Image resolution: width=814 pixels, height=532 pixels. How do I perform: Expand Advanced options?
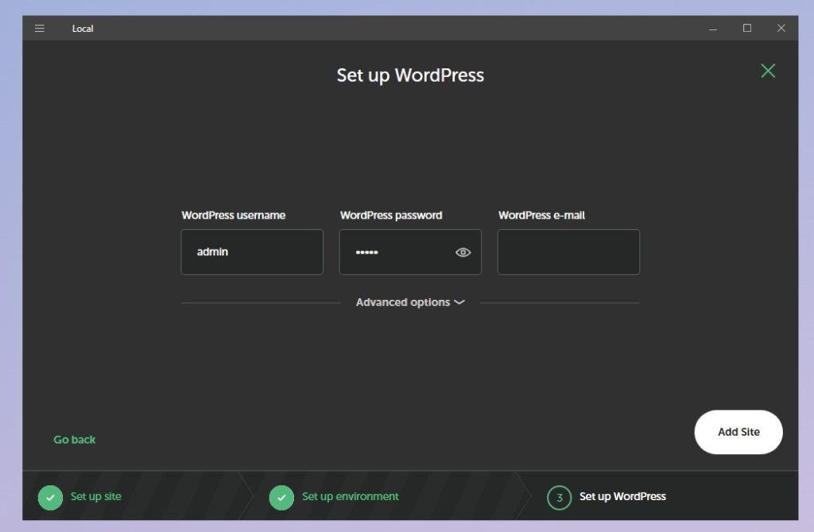point(410,302)
